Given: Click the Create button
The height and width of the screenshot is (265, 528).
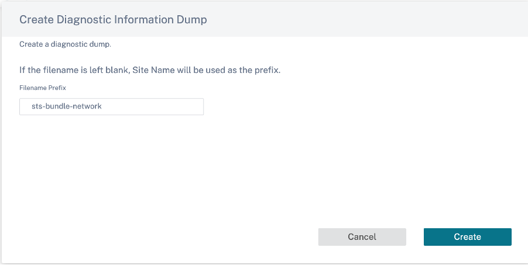Looking at the screenshot, I should [x=467, y=237].
